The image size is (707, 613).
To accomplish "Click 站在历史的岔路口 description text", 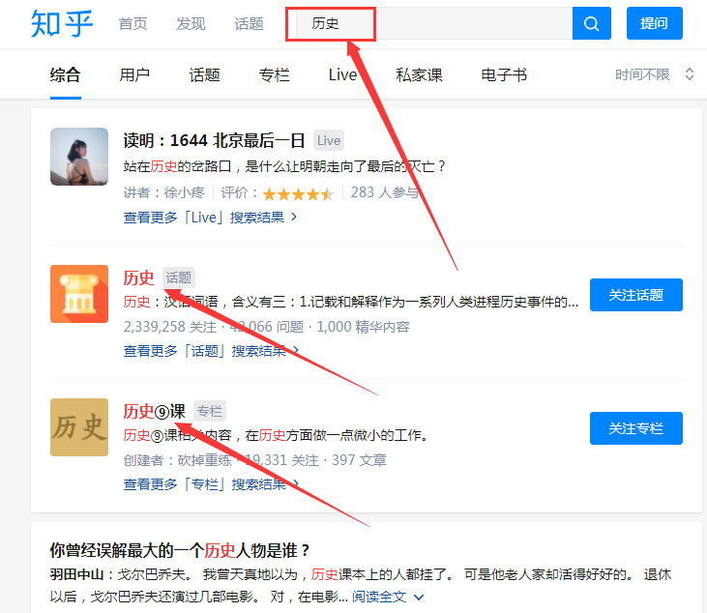I will (x=284, y=166).
